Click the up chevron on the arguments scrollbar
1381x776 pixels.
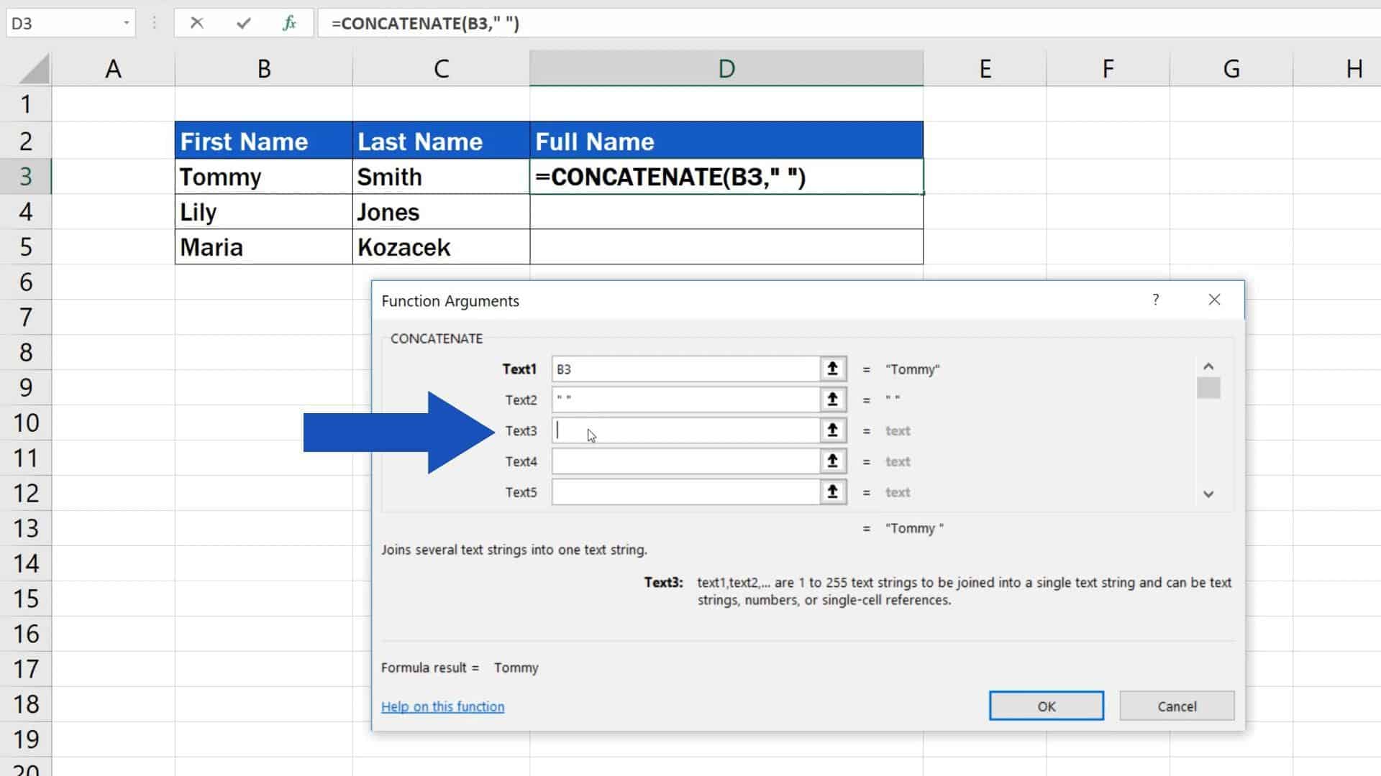1208,366
